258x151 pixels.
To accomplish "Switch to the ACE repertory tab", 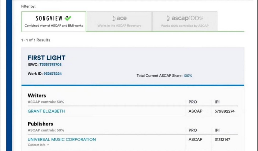I will click(119, 21).
